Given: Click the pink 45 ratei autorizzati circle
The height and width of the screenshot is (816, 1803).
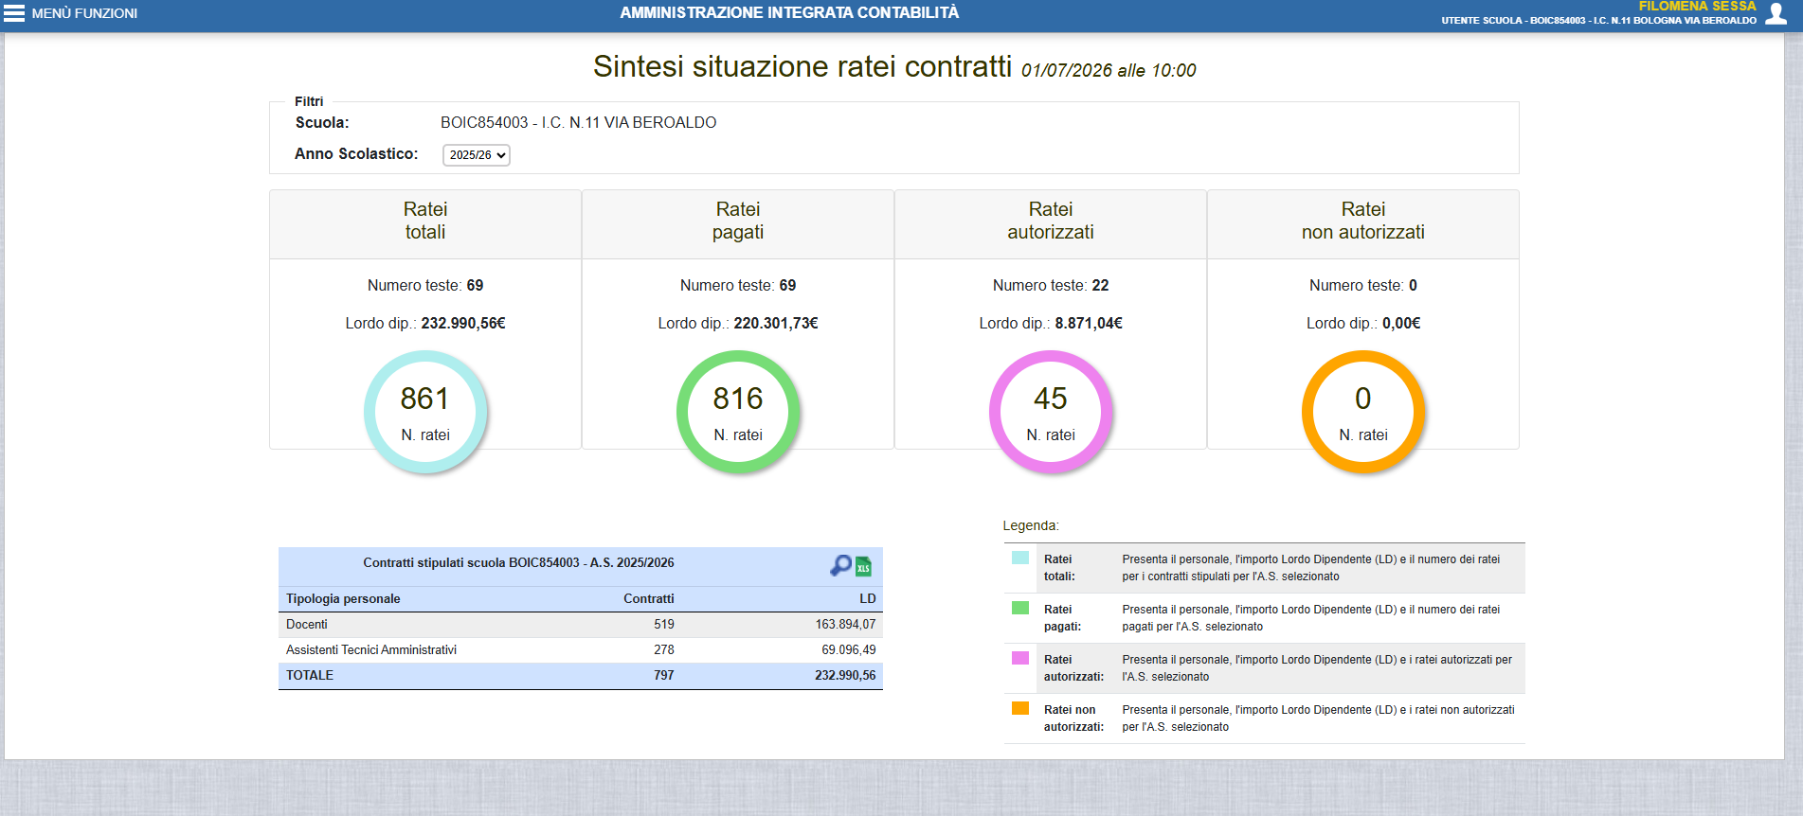Looking at the screenshot, I should point(1051,412).
